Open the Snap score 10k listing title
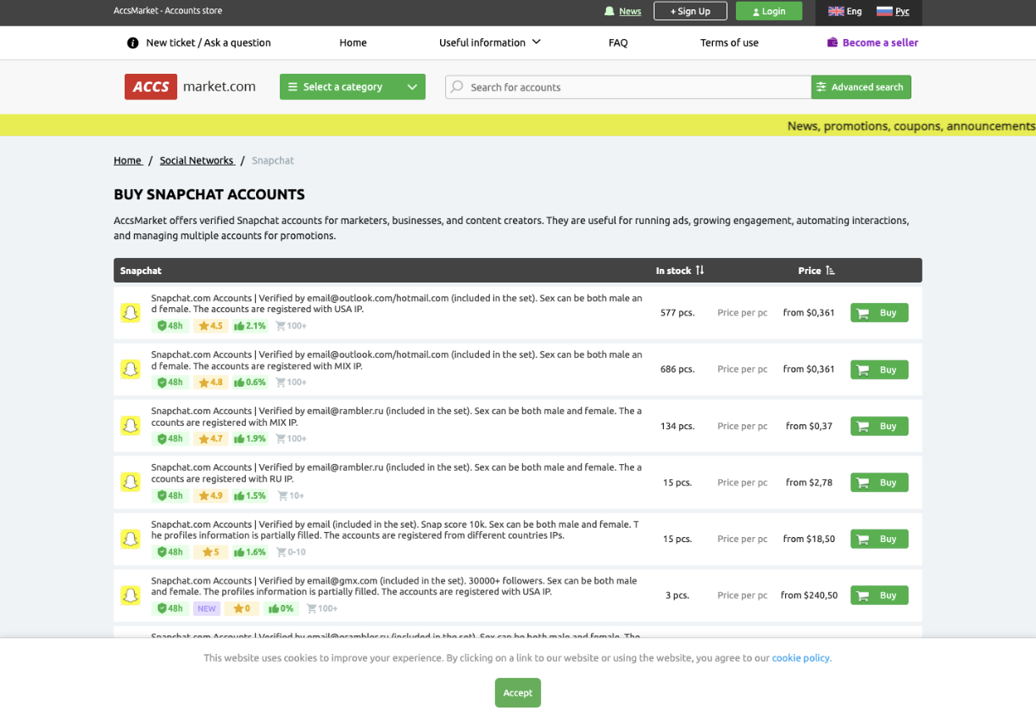This screenshot has height=716, width=1036. (x=397, y=529)
